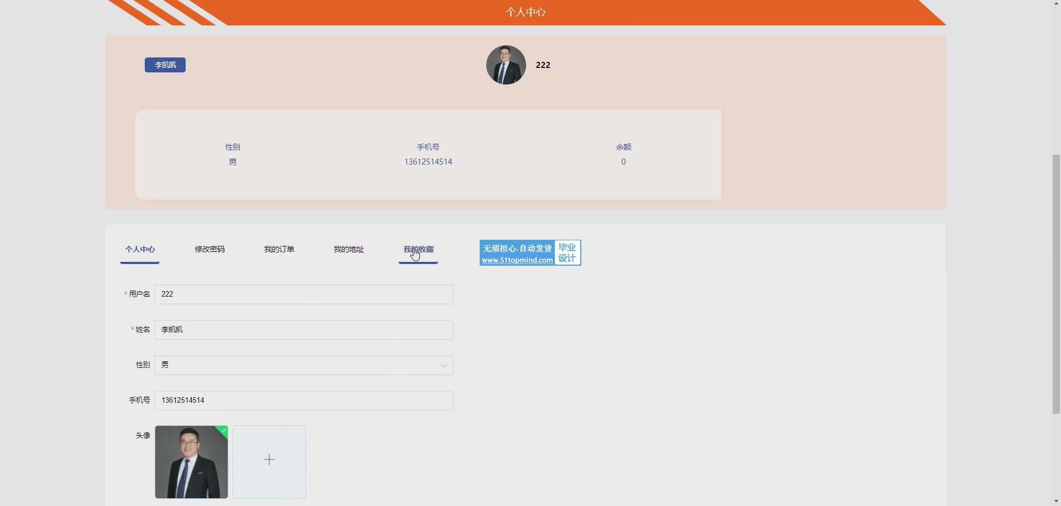Image resolution: width=1061 pixels, height=506 pixels.
Task: Open the 我的订单 tab
Action: [x=279, y=250]
